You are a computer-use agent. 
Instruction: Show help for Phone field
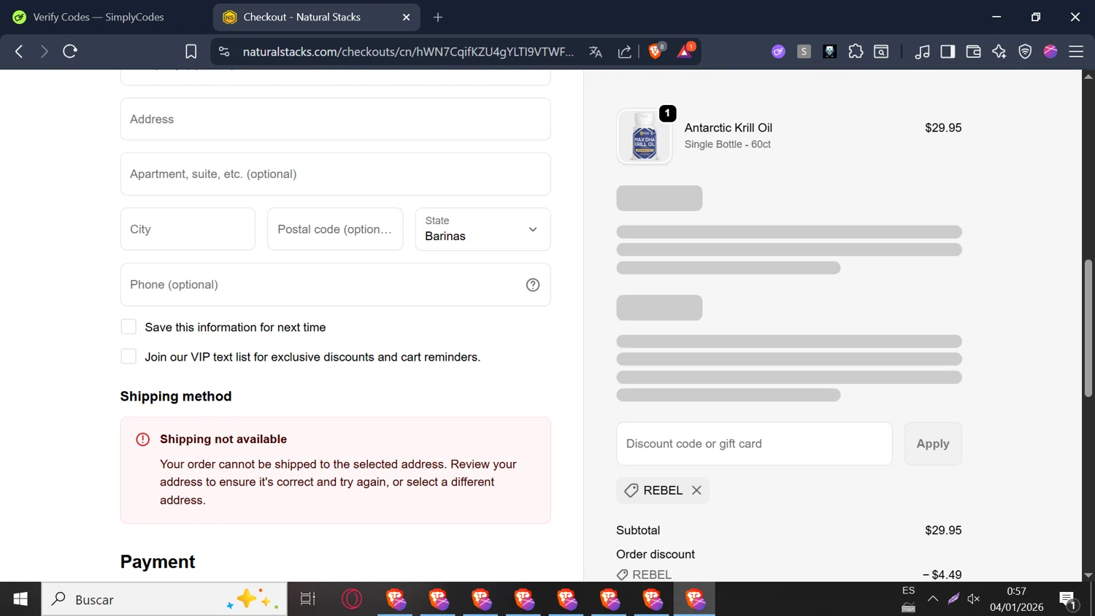point(533,285)
